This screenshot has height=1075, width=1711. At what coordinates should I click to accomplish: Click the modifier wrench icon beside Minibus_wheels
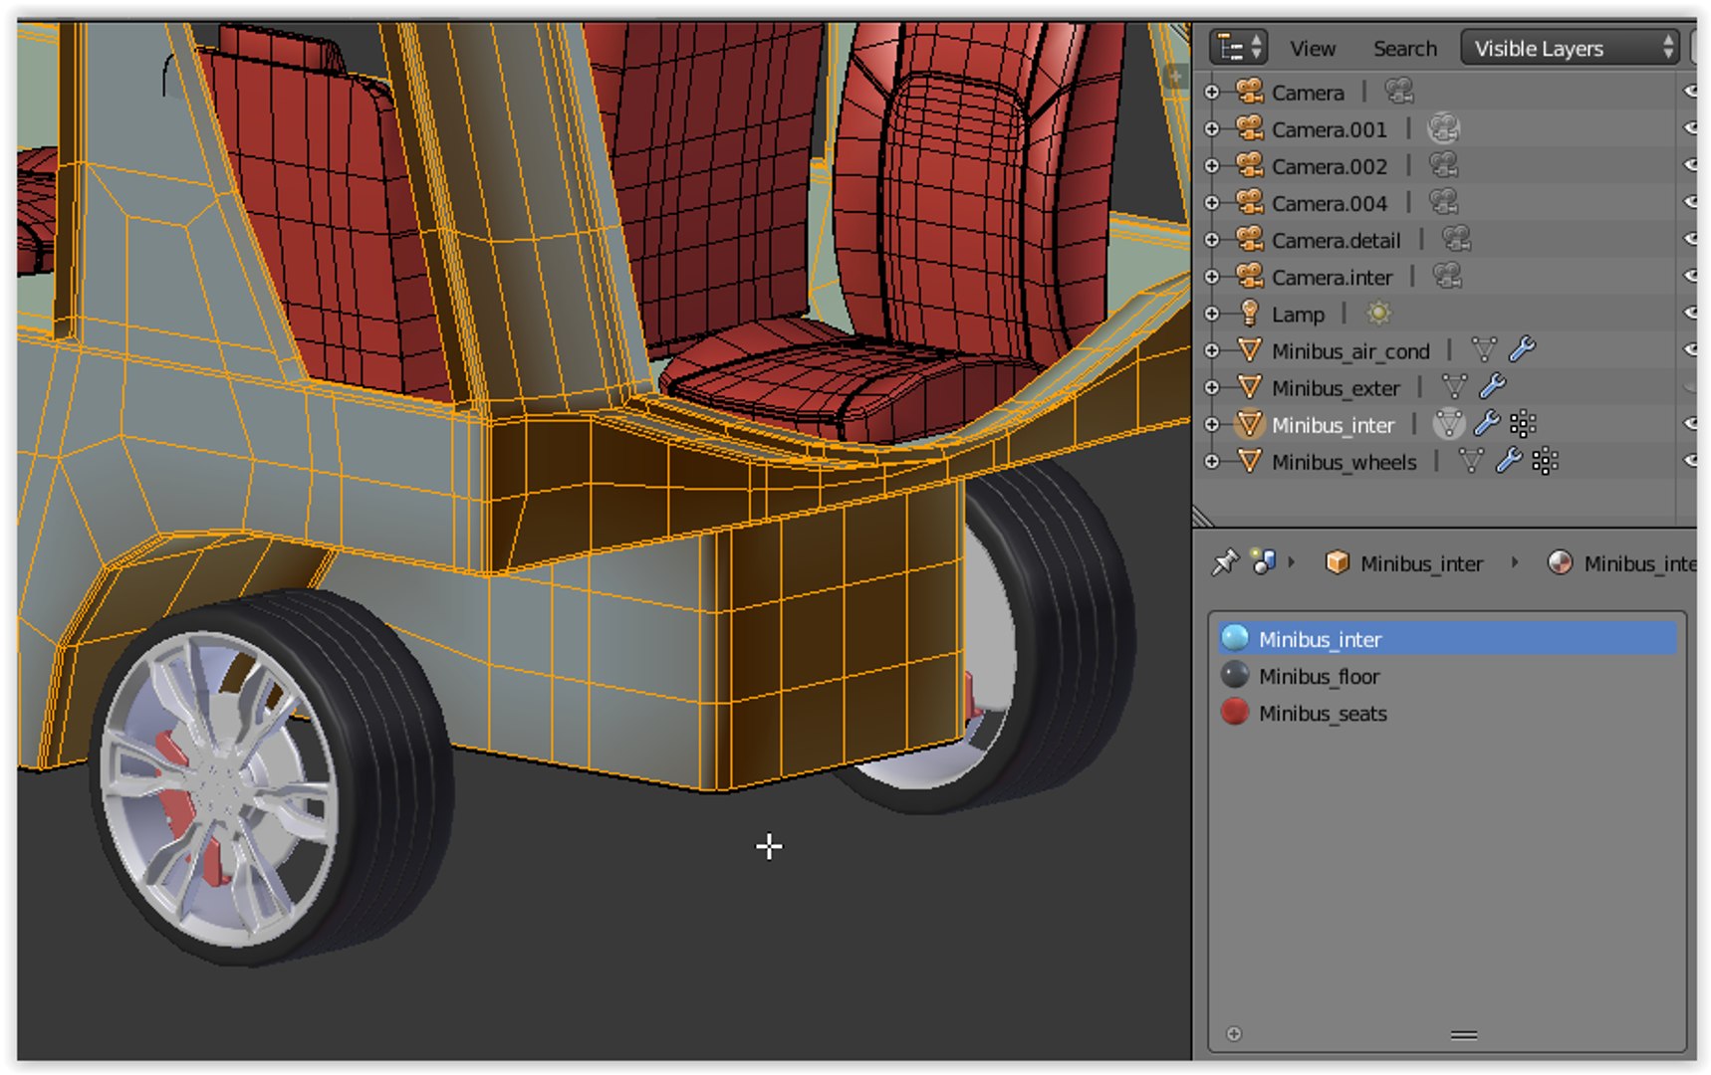pyautogui.click(x=1509, y=460)
